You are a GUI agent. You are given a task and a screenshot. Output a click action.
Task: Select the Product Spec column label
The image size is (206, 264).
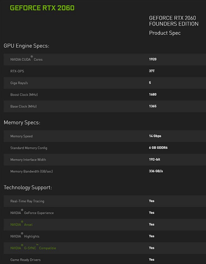click(x=165, y=33)
